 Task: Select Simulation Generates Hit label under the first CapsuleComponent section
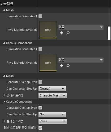pos(22,49)
